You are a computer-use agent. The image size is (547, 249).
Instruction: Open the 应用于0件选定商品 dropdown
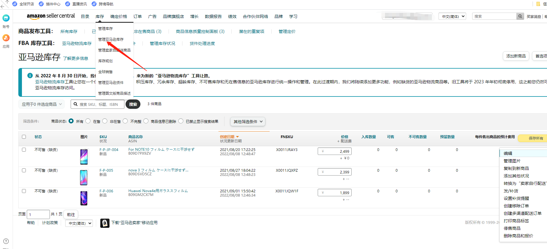[x=42, y=104]
